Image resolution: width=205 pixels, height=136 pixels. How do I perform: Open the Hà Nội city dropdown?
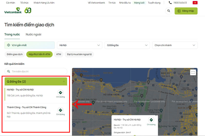click(x=80, y=45)
